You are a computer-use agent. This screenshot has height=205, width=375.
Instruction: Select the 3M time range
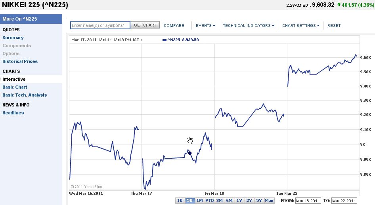click(x=220, y=201)
